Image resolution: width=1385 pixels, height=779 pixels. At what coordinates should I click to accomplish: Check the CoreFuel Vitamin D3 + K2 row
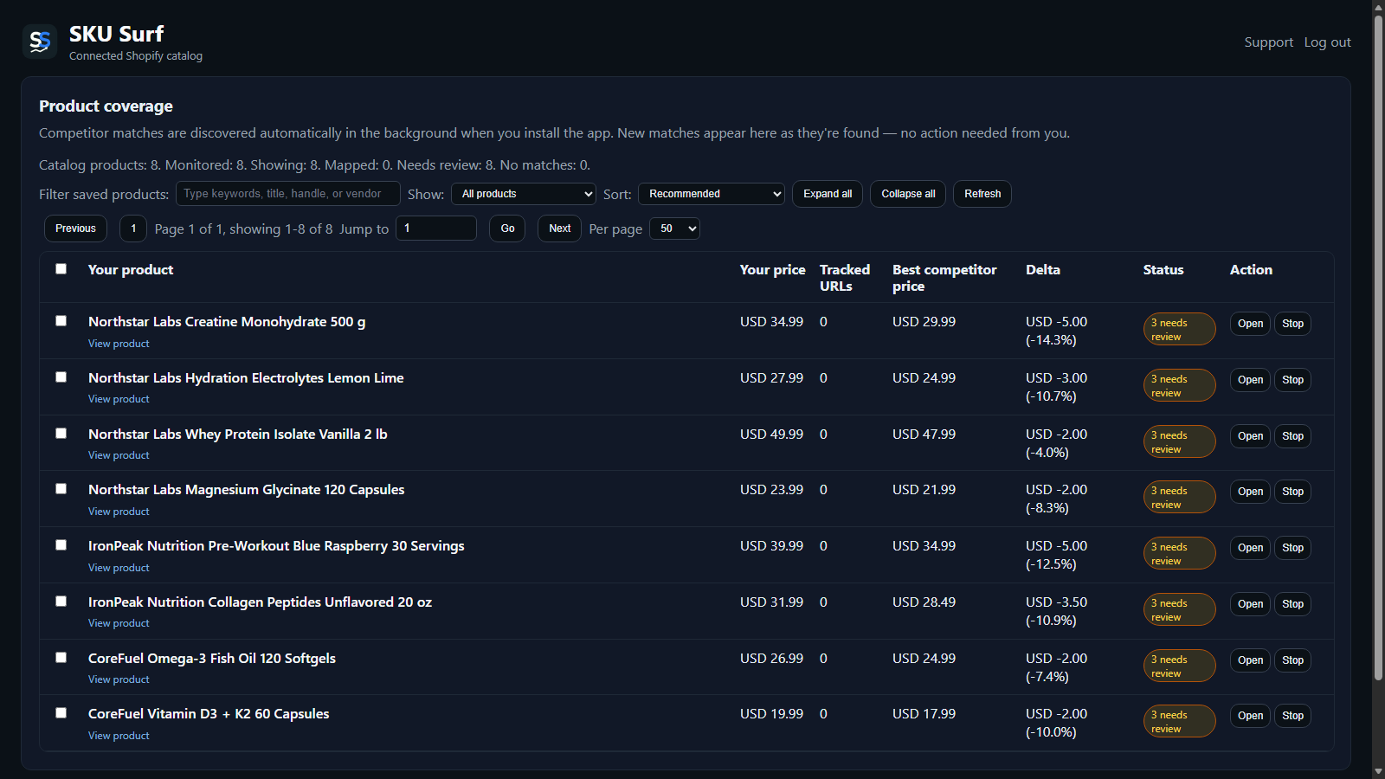[61, 713]
